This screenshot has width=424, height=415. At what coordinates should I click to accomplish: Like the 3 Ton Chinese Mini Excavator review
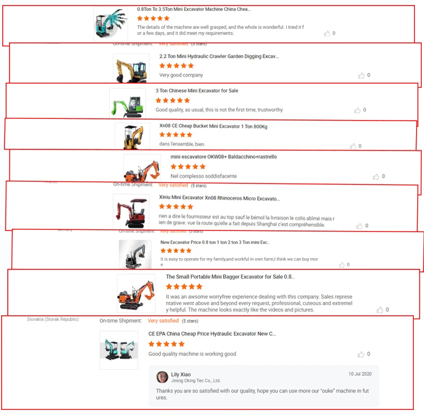pos(357,110)
